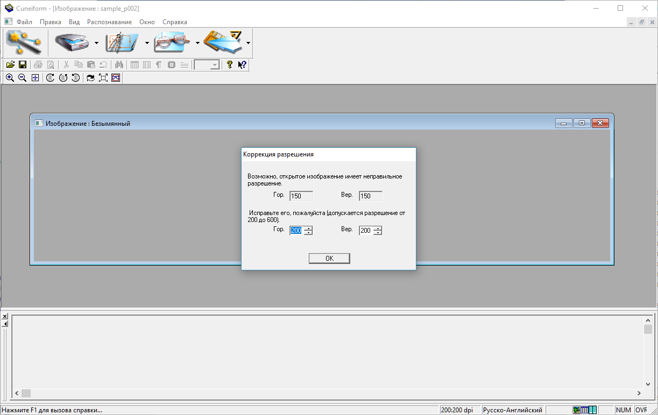The image size is (658, 415).
Task: Click the print preview icon
Action: click(x=51, y=65)
